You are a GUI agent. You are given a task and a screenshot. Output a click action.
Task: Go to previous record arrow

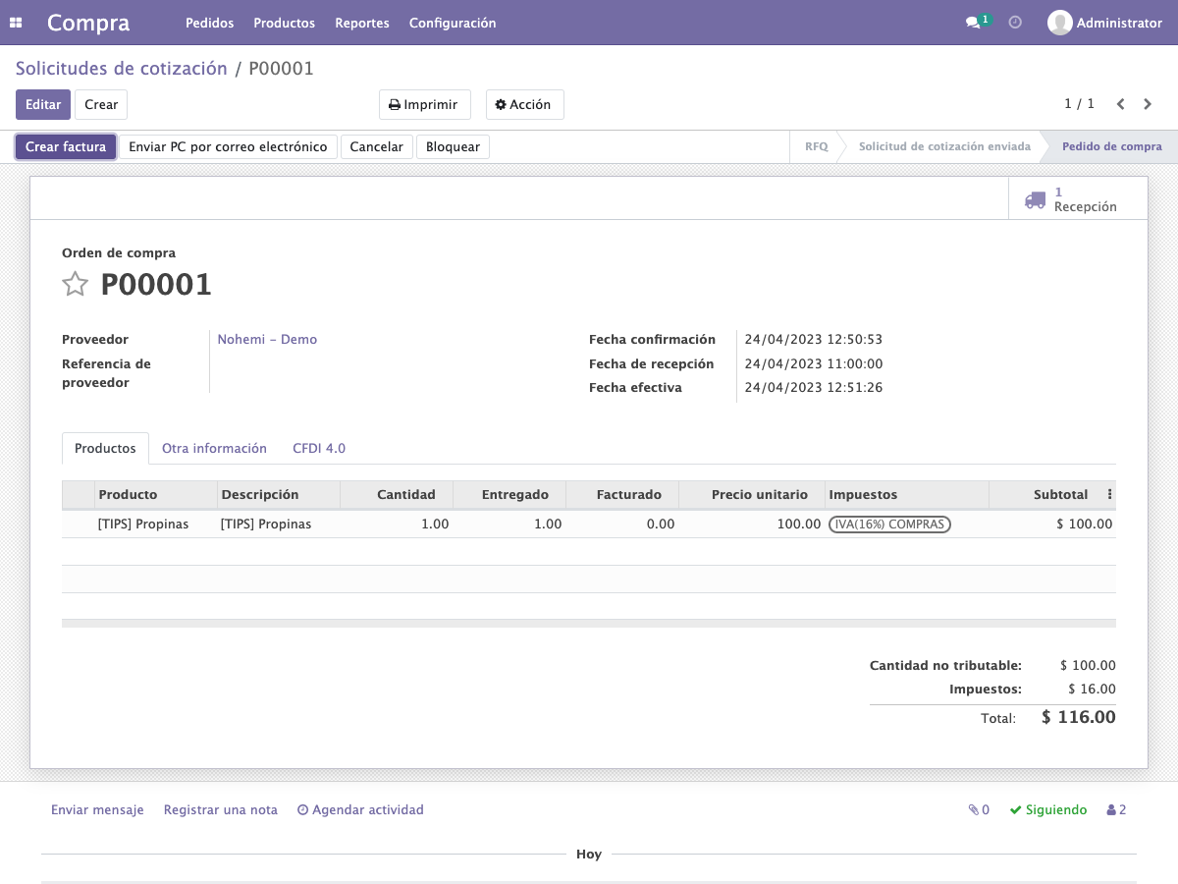[1120, 104]
